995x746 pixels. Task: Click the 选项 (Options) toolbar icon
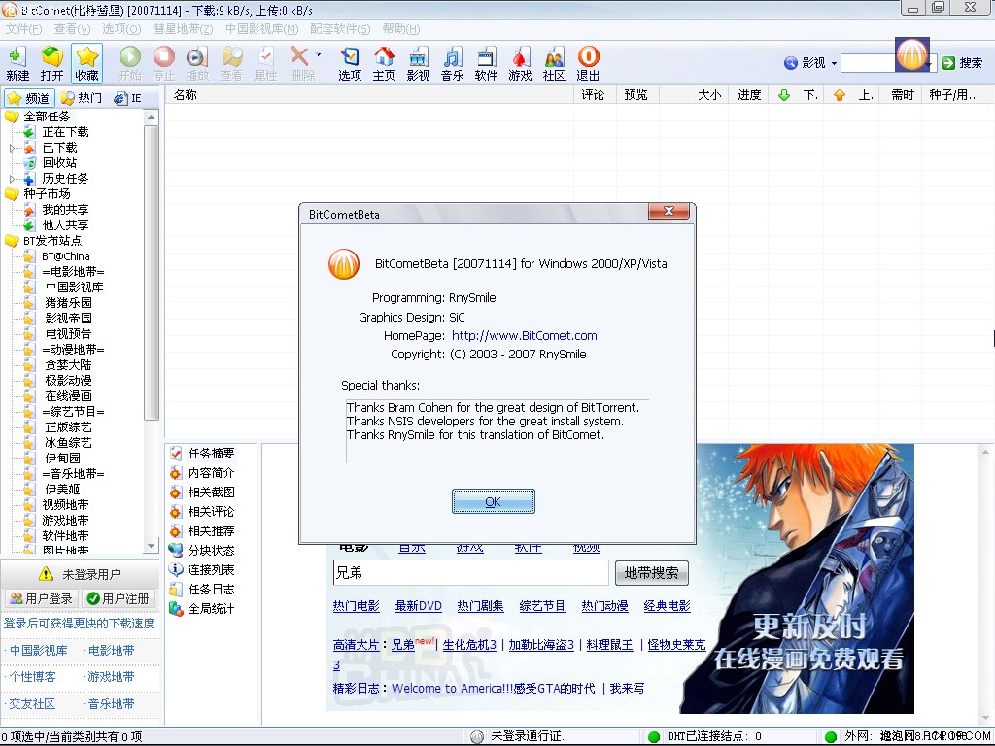pyautogui.click(x=350, y=63)
